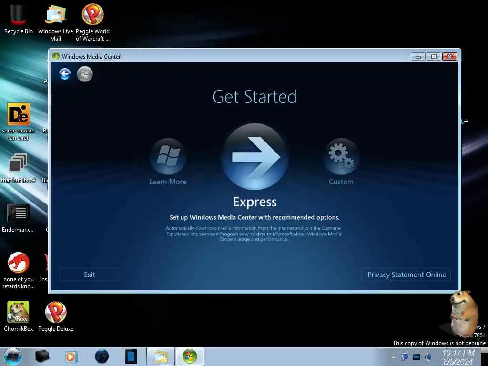Maximize the Windows Media Center window

[434, 56]
